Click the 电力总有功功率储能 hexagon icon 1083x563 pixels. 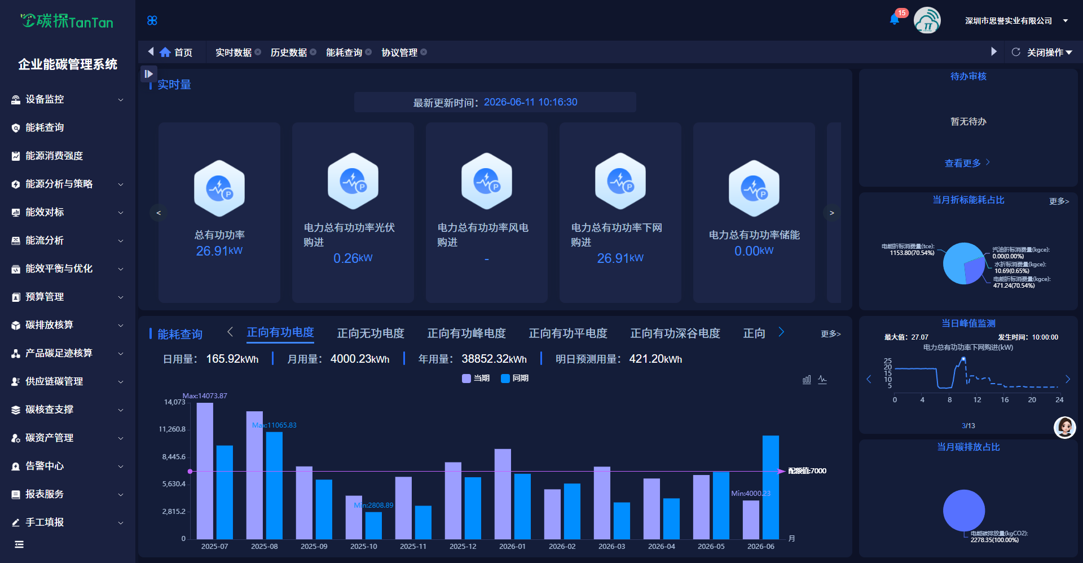point(754,188)
